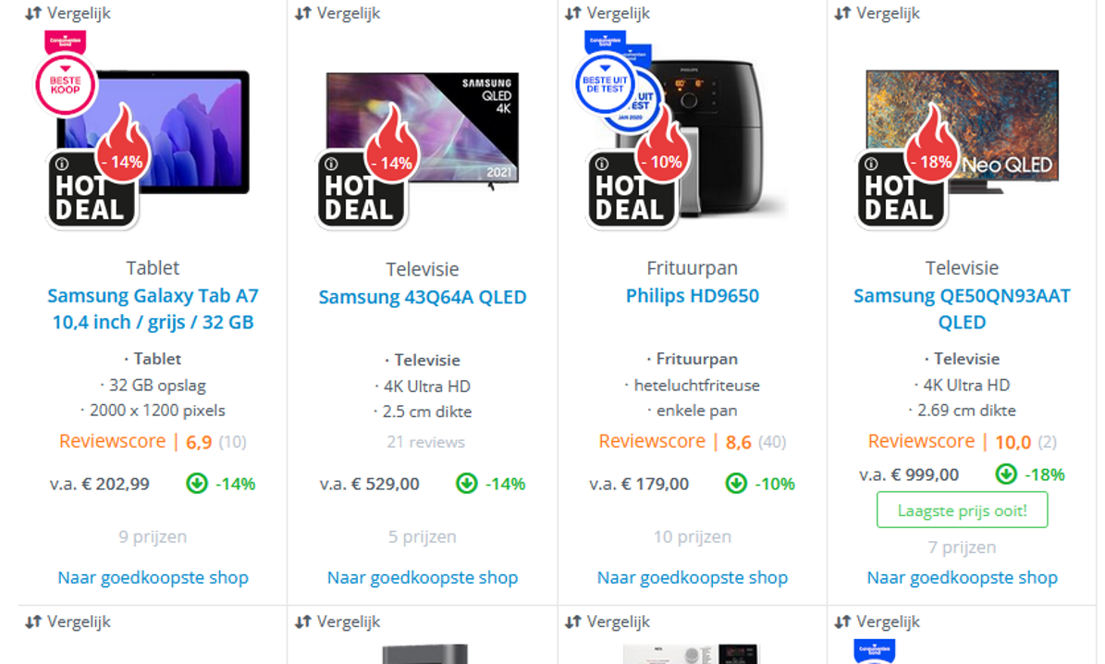Toggle Vergelijk for the Philips HD9650
The width and height of the screenshot is (1105, 664).
pos(608,13)
